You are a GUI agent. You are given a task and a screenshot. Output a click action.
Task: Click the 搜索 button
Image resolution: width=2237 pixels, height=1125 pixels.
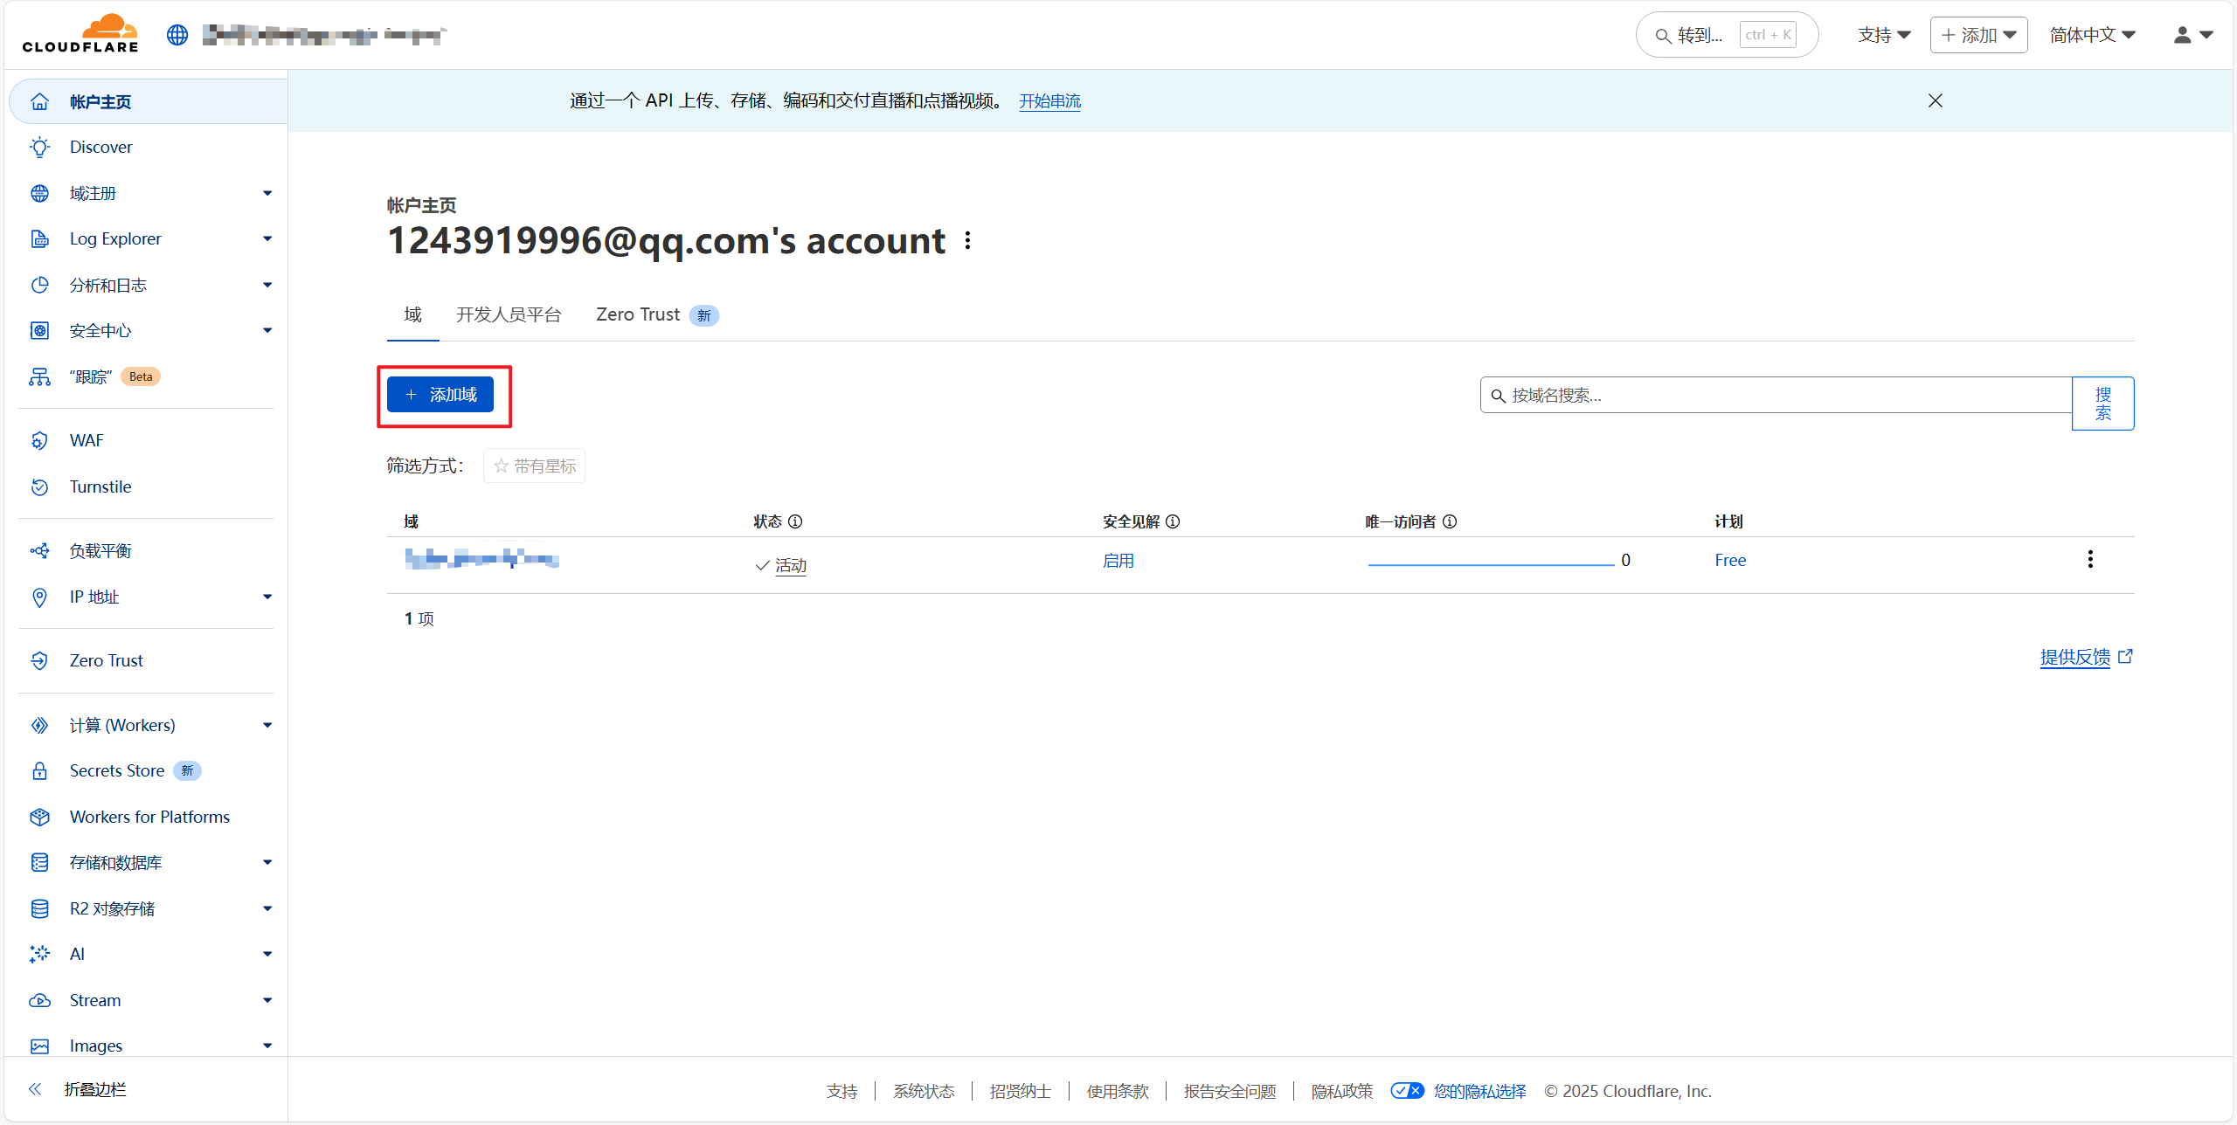2102,404
